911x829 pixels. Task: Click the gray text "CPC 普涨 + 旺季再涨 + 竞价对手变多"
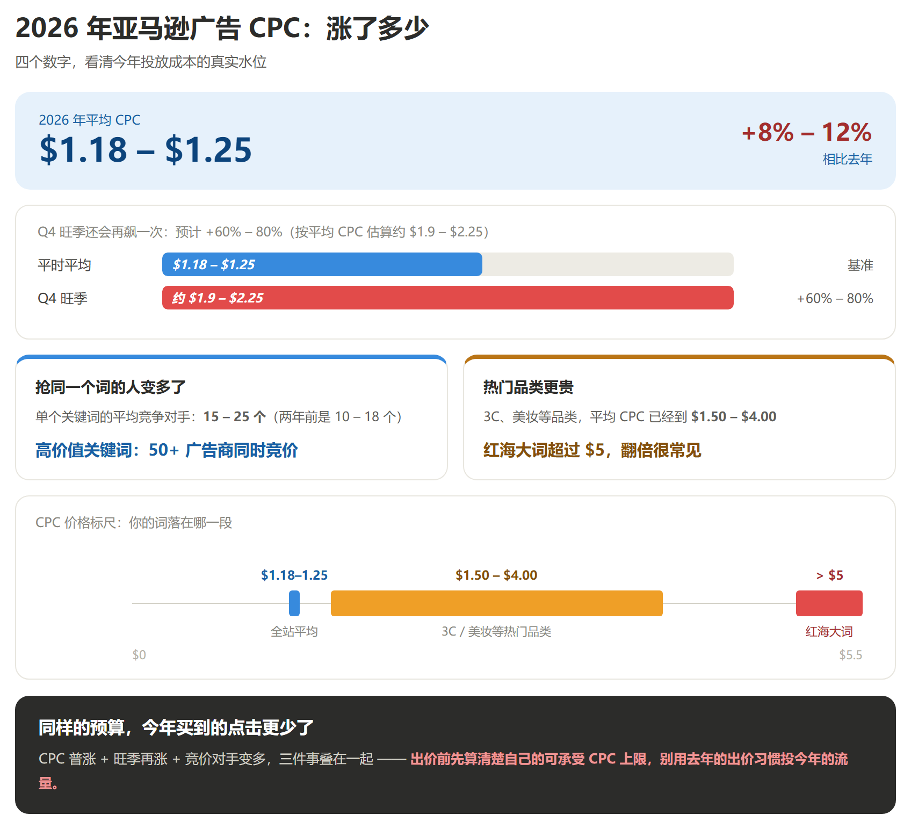153,759
